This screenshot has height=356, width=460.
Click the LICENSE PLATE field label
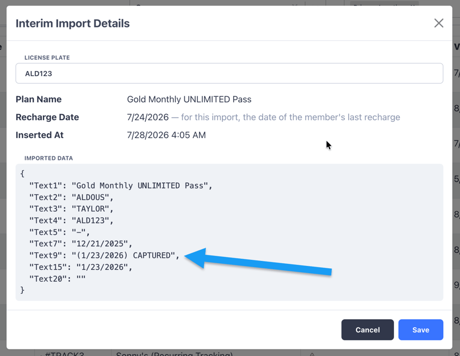tap(47, 58)
